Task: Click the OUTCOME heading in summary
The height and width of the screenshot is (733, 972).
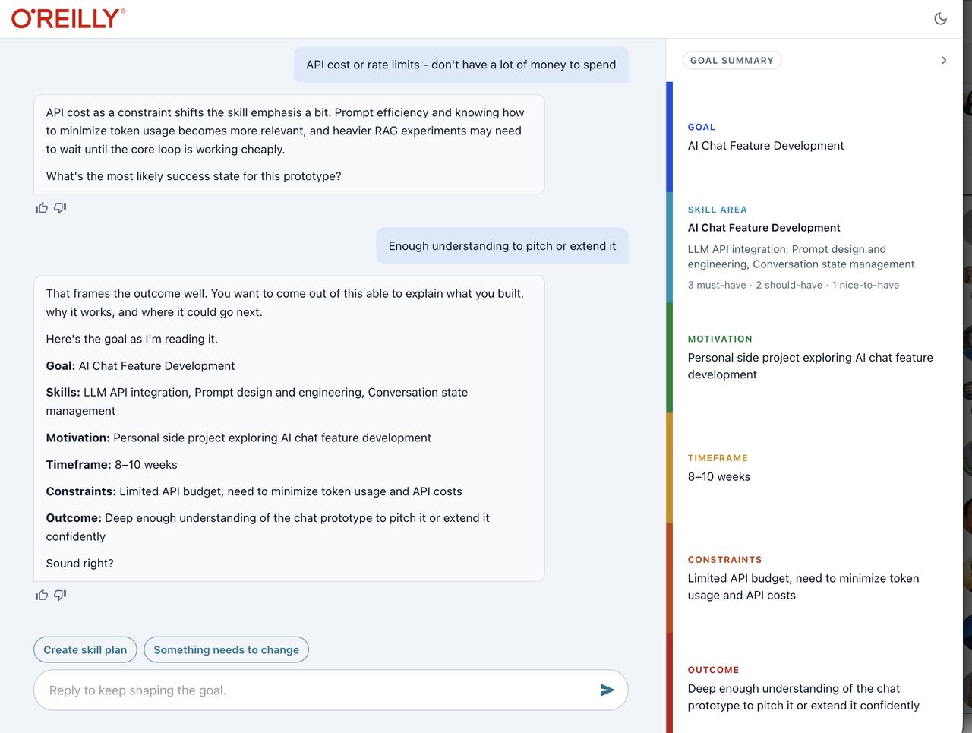Action: click(x=713, y=670)
